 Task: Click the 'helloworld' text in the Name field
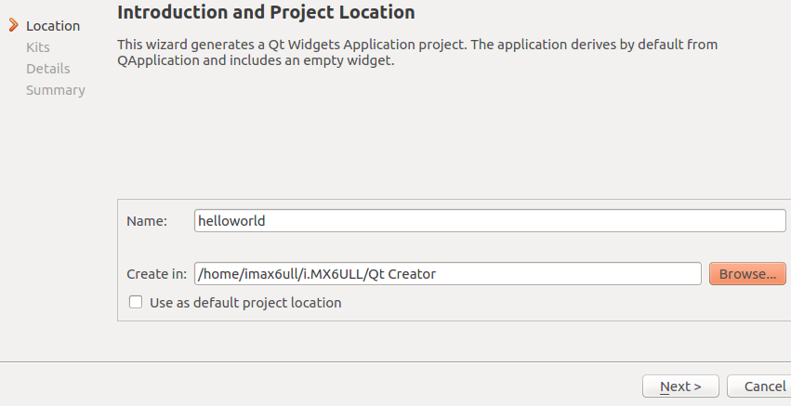click(232, 221)
